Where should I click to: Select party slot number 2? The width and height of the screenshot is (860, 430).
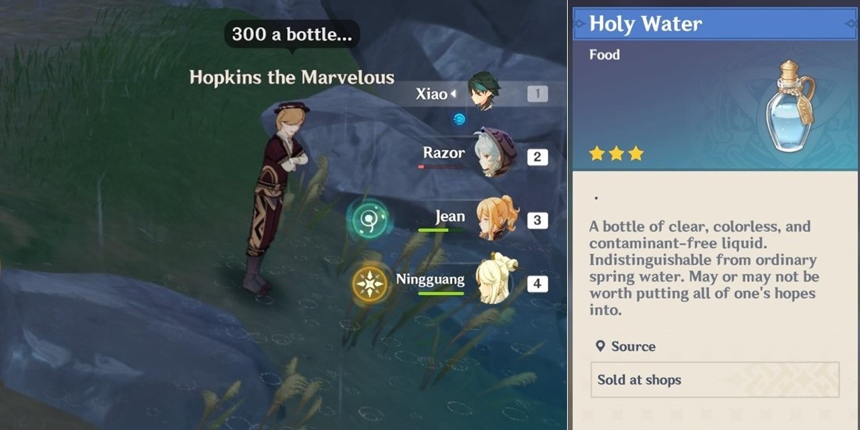[537, 157]
